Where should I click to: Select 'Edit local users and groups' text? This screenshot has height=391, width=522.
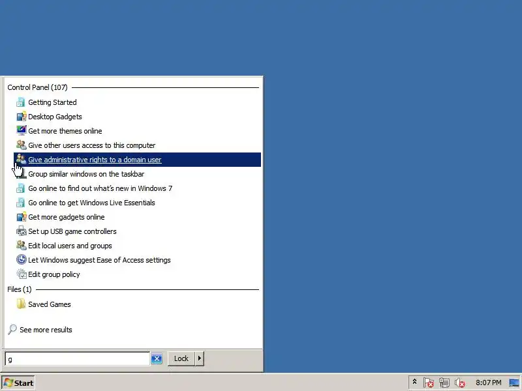(70, 246)
